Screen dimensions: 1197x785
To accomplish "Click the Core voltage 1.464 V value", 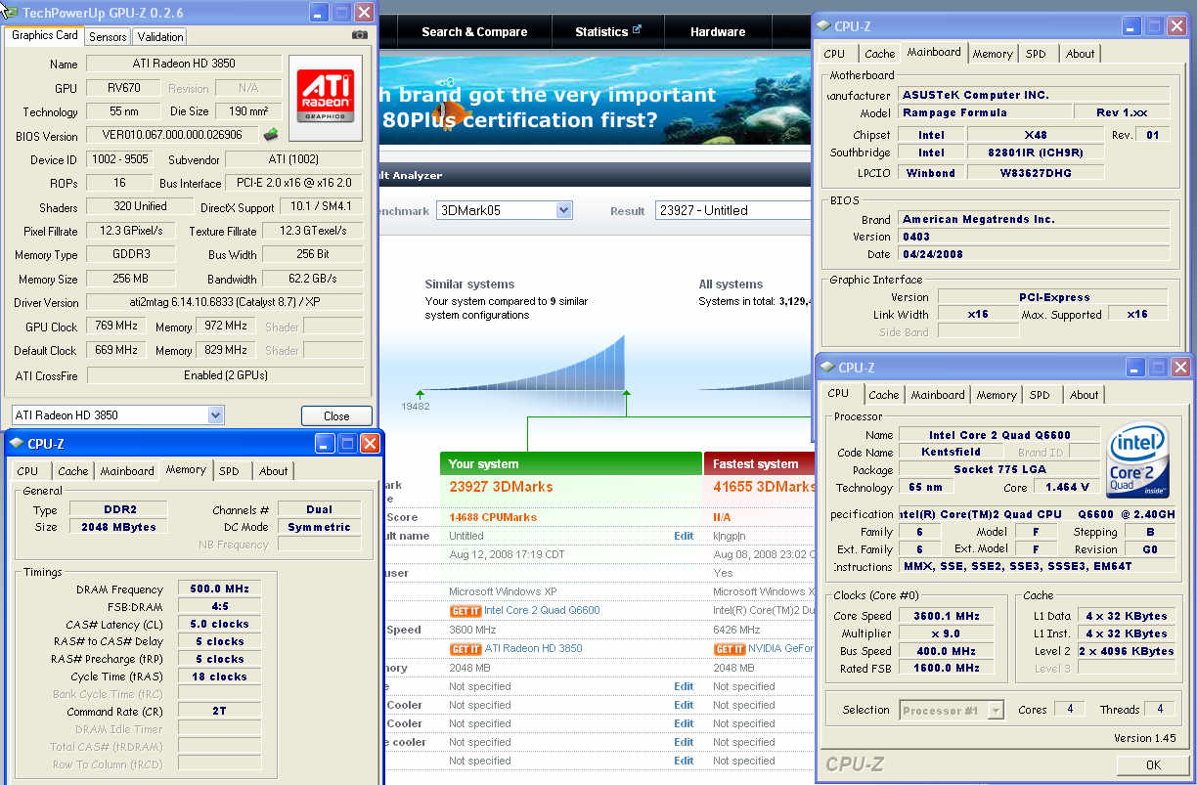I will coord(1068,487).
